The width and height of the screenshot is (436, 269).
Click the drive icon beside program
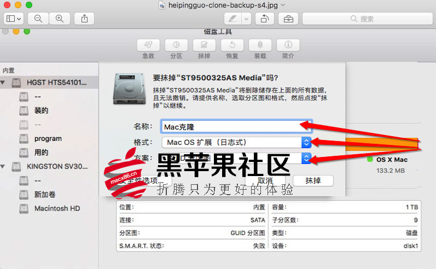pyautogui.click(x=24, y=138)
